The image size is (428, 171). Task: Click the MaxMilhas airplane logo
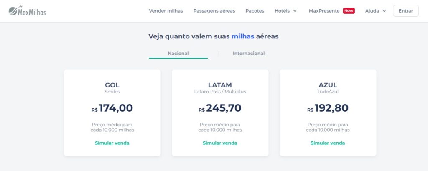coord(27,11)
